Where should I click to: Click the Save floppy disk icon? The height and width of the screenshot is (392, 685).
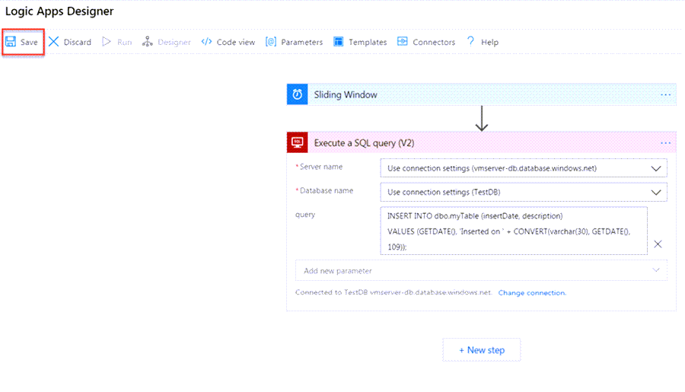pyautogui.click(x=11, y=42)
